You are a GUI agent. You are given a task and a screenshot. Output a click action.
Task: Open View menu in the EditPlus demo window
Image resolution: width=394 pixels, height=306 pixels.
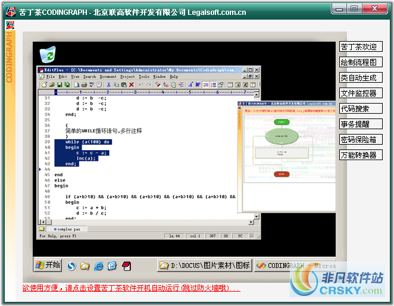[75, 77]
